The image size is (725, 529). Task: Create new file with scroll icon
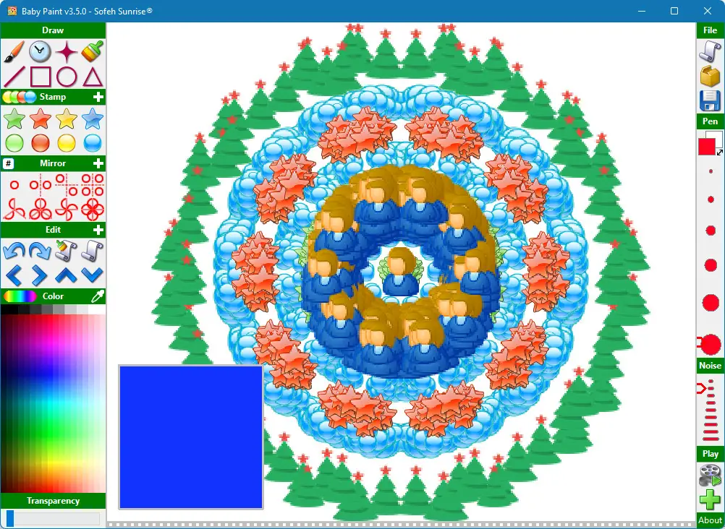point(710,51)
